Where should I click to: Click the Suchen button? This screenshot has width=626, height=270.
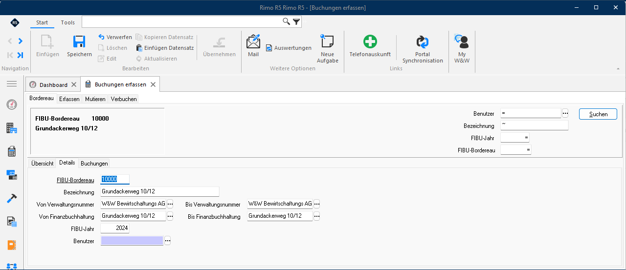598,114
